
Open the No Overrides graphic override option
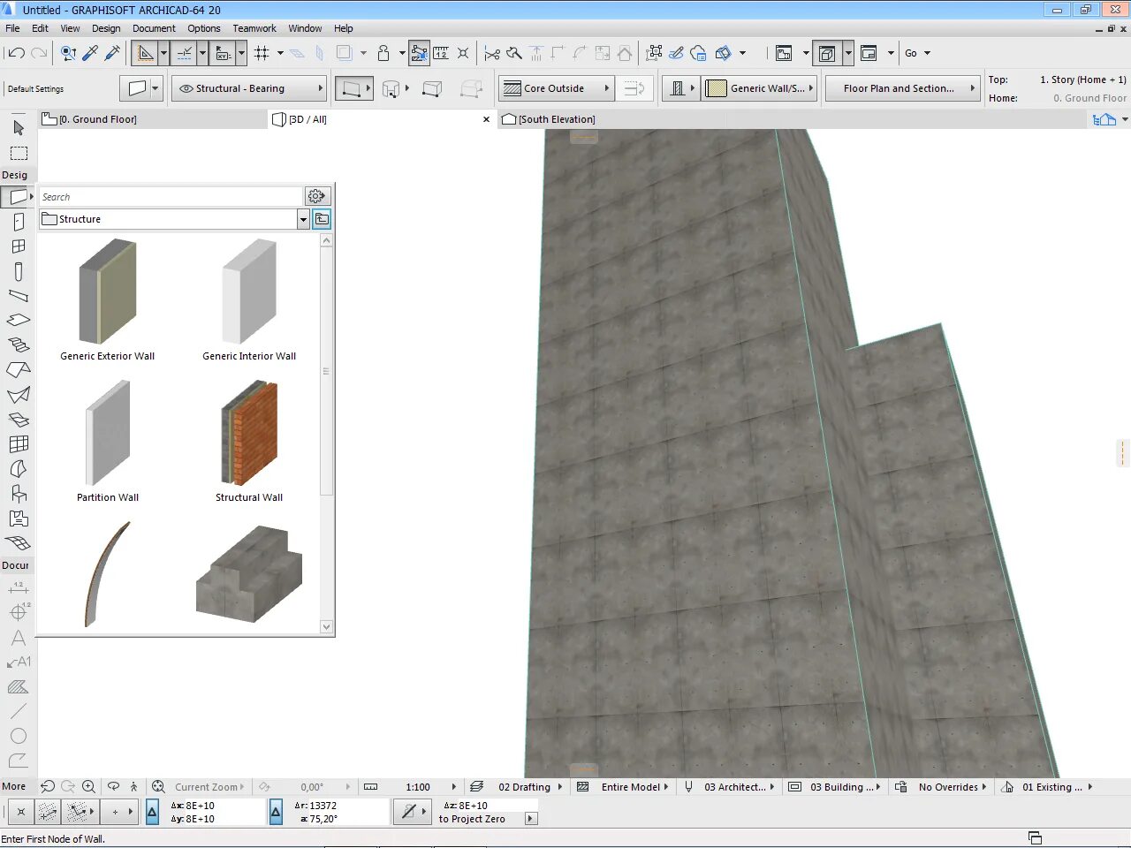click(952, 787)
